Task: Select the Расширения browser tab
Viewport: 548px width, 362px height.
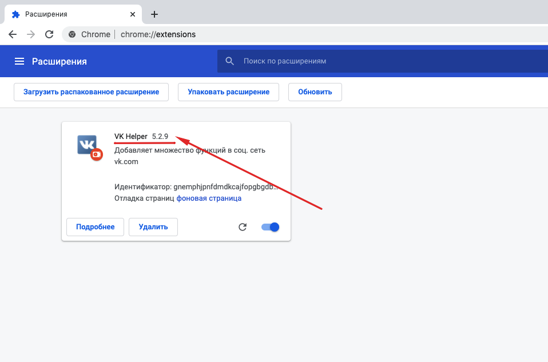Action: [73, 14]
